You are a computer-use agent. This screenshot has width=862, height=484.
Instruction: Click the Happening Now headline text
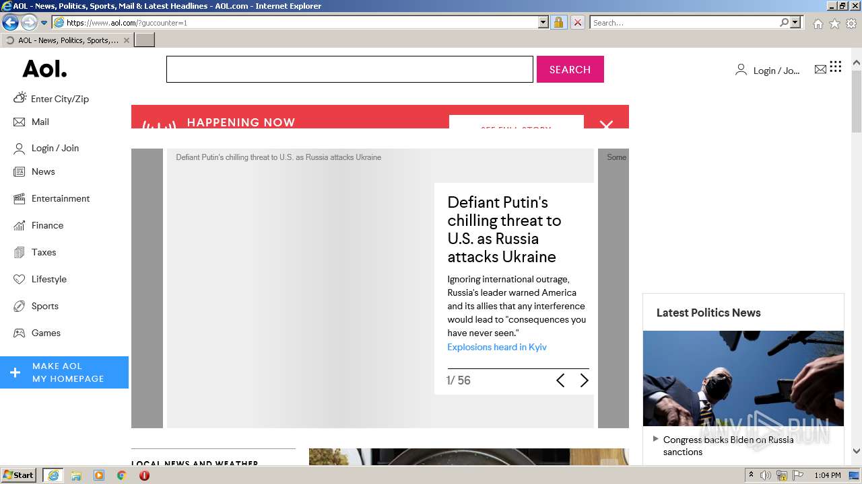click(241, 122)
